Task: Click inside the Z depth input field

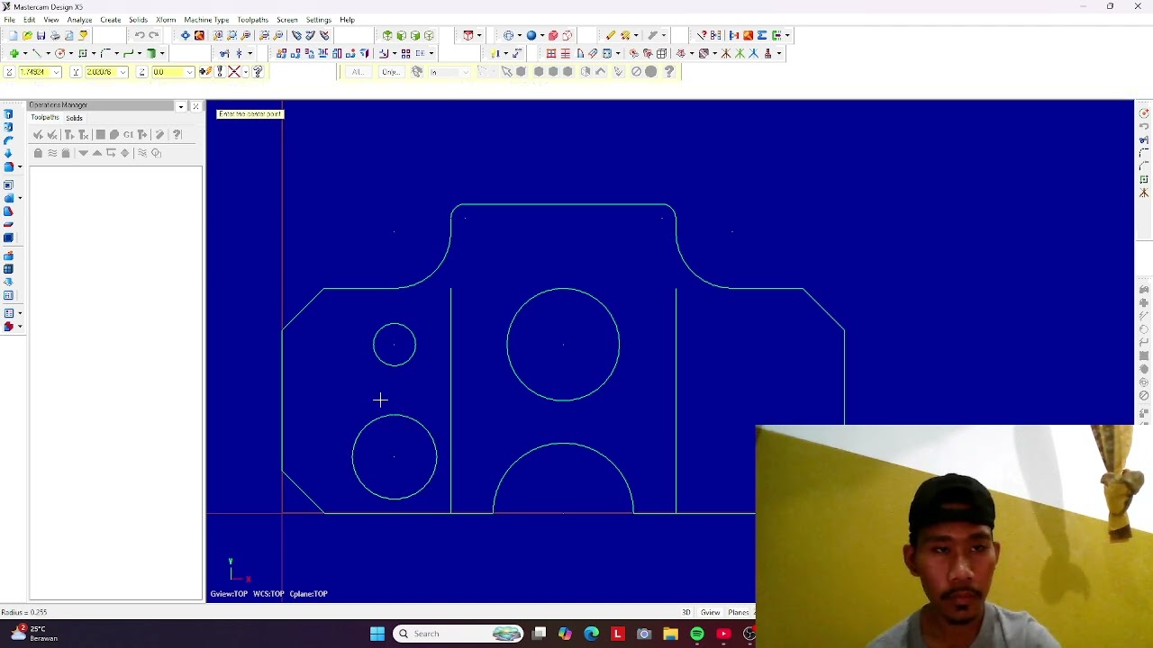Action: (x=167, y=72)
